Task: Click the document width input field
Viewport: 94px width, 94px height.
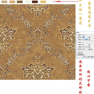Action: [x=85, y=45]
